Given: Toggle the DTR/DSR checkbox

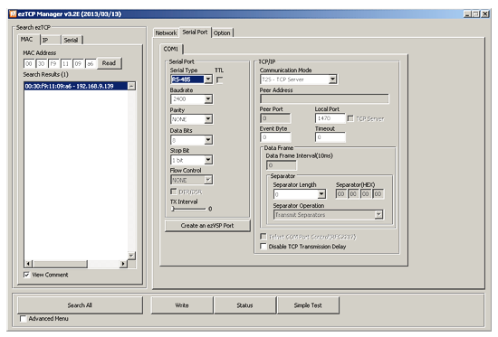Looking at the screenshot, I should click(174, 192).
